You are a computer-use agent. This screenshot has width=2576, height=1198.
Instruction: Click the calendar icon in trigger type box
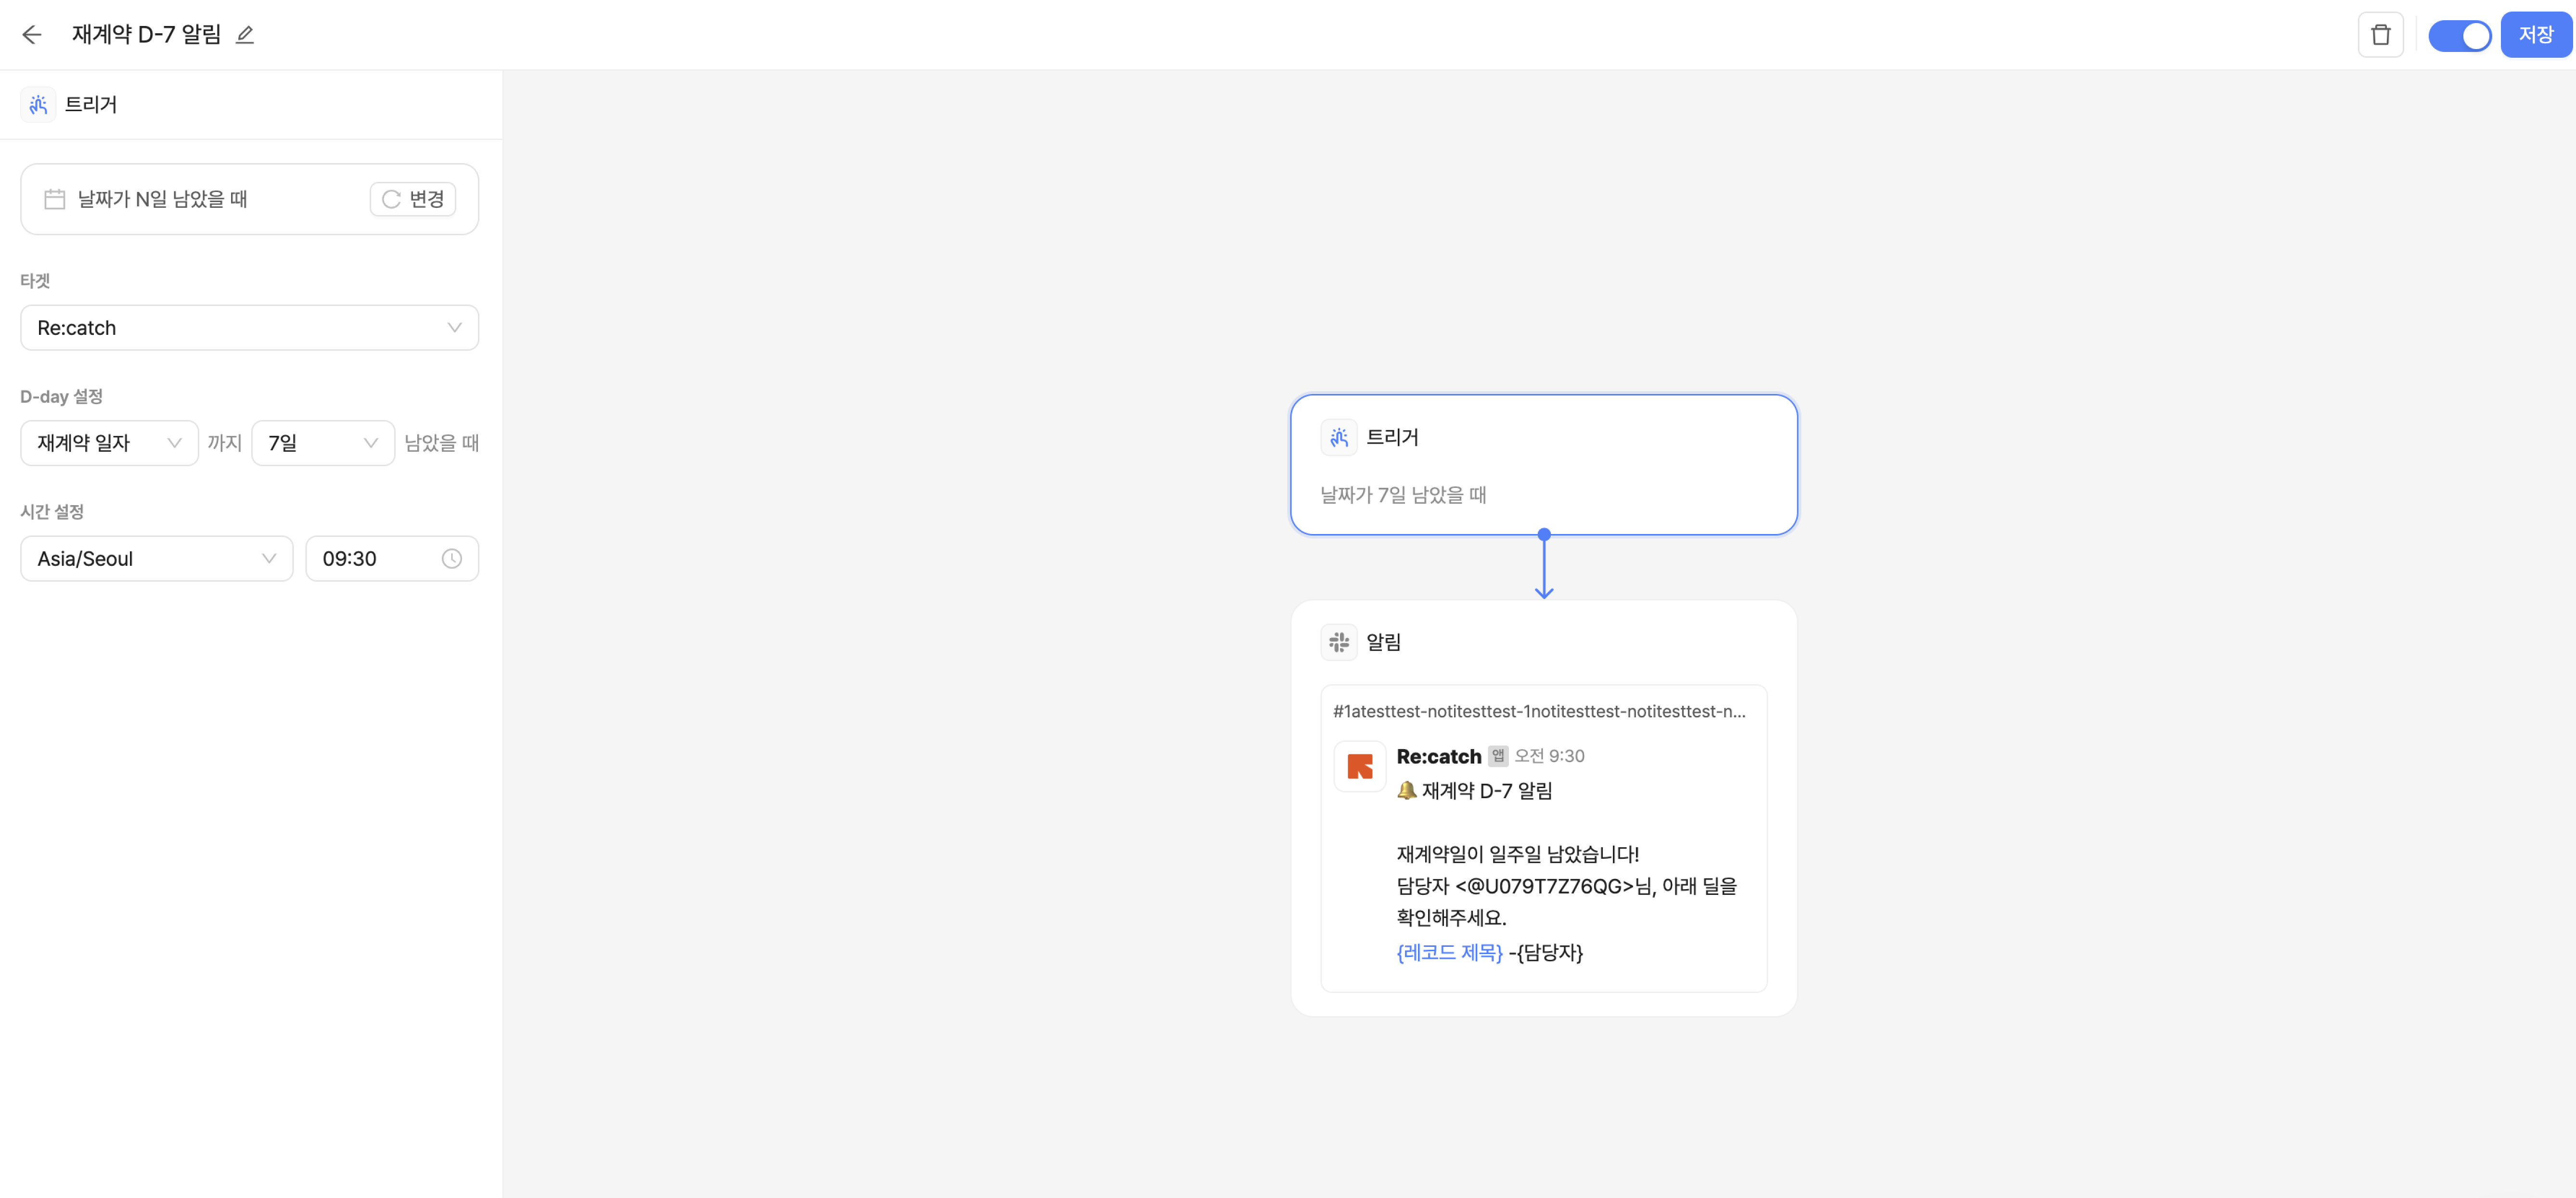55,199
